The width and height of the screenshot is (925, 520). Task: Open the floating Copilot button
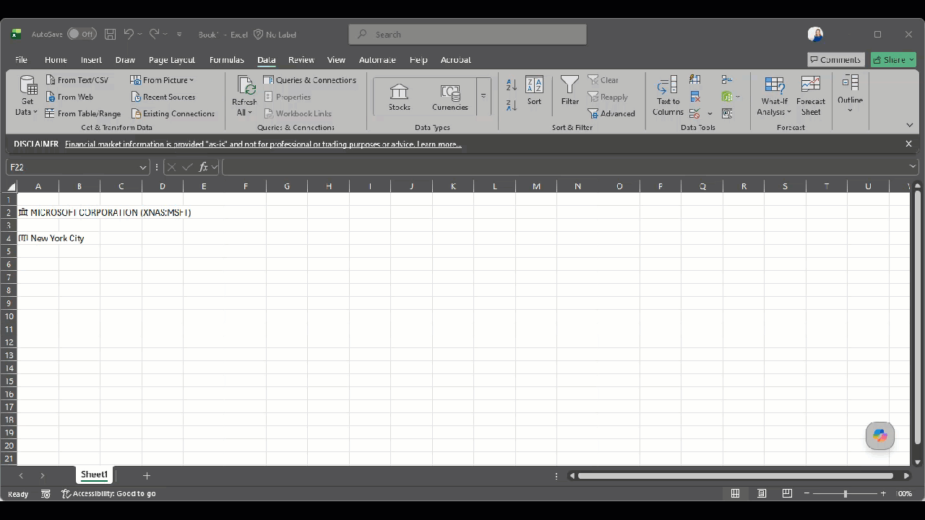coord(879,435)
